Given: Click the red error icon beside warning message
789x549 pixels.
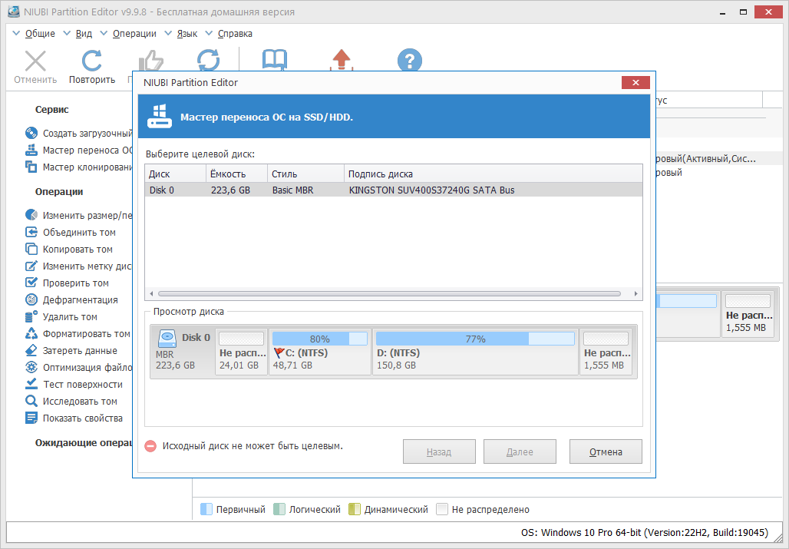Looking at the screenshot, I should [x=150, y=446].
